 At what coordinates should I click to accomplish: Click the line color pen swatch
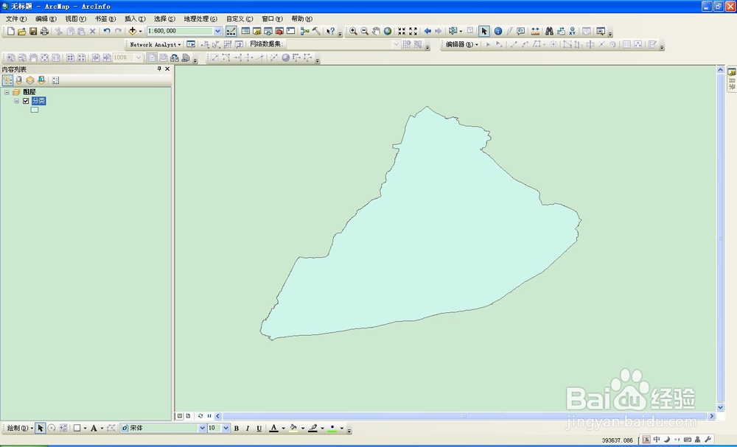[313, 428]
